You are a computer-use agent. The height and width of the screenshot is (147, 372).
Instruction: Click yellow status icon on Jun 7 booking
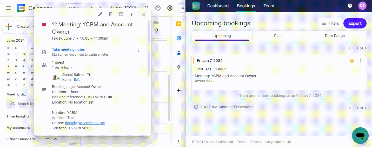pos(352,61)
